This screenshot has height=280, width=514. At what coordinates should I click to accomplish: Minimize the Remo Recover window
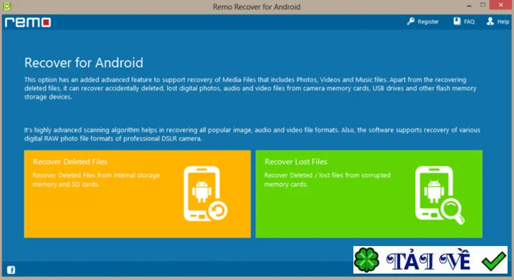coord(469,6)
